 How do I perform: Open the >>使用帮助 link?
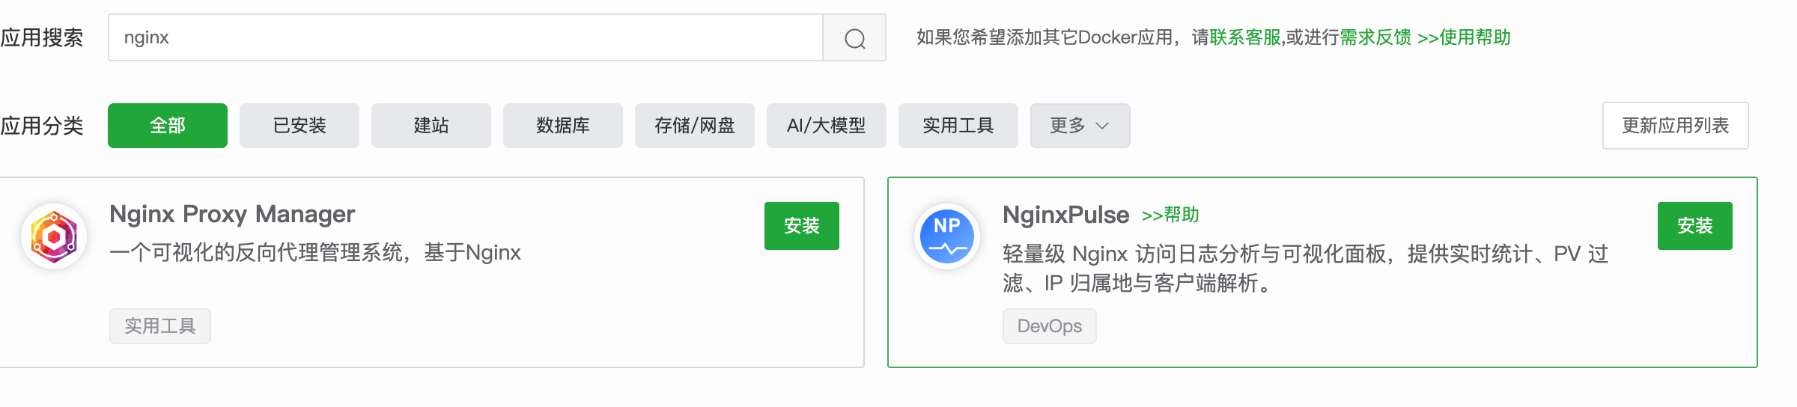point(1464,37)
